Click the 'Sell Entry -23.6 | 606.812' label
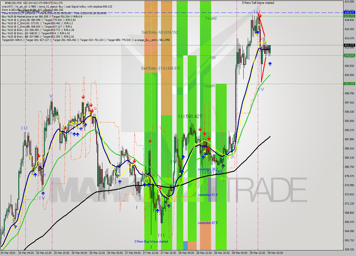This screenshot has width=356, height=256. pos(160,68)
